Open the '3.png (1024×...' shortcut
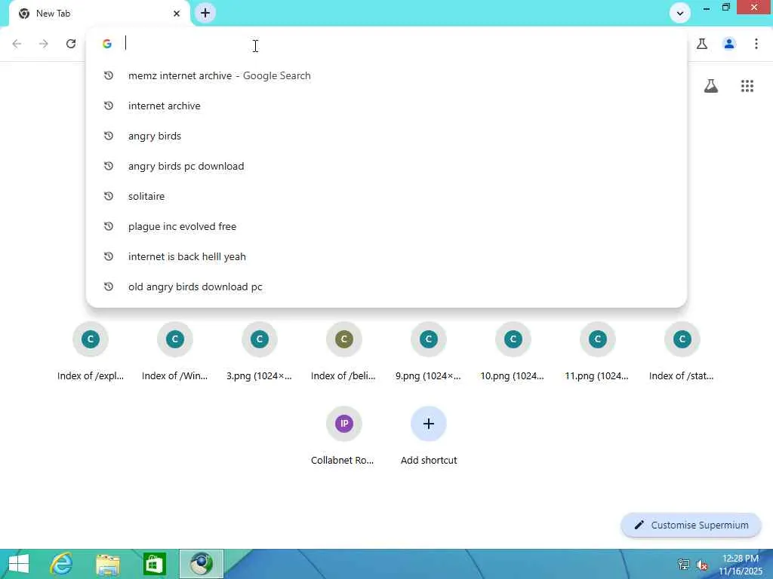The image size is (773, 579). click(x=260, y=352)
